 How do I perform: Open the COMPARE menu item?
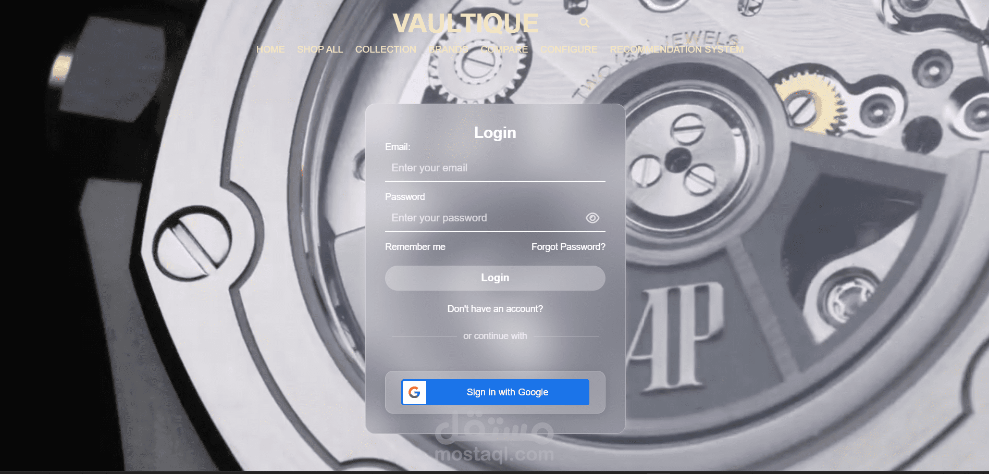click(x=504, y=49)
